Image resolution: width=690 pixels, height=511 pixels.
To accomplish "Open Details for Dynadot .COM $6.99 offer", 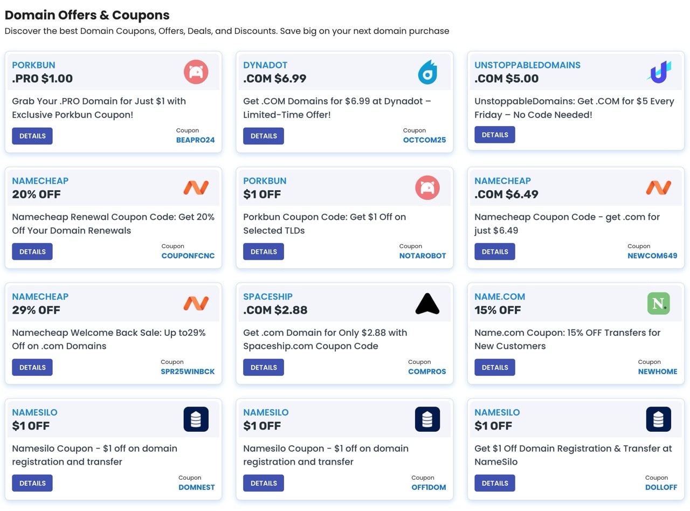I will click(263, 136).
